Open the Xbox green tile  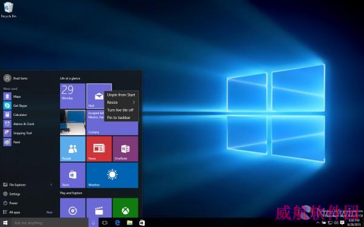(x=126, y=208)
